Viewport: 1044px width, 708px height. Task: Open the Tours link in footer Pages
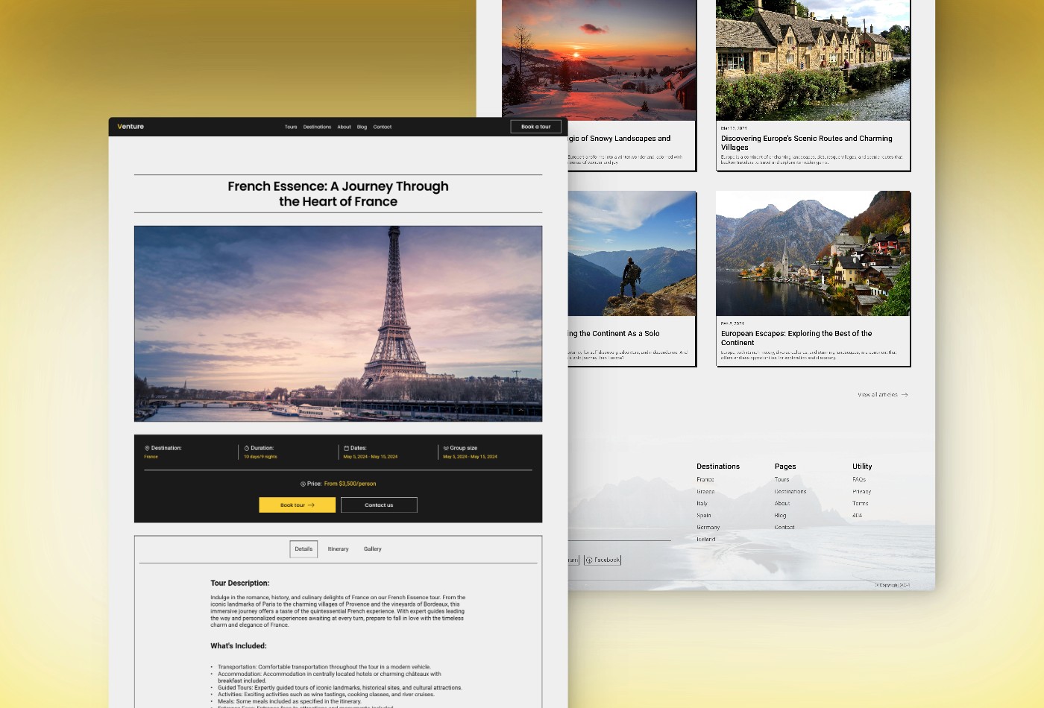782,479
